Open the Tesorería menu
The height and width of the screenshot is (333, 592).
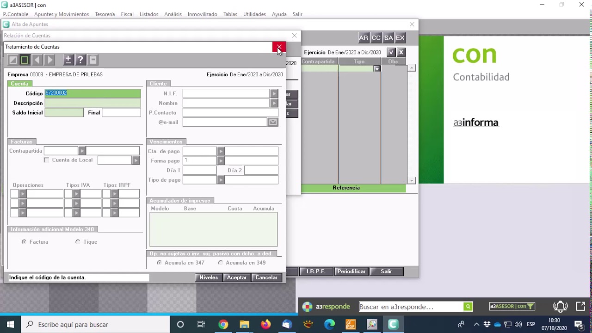click(x=105, y=14)
